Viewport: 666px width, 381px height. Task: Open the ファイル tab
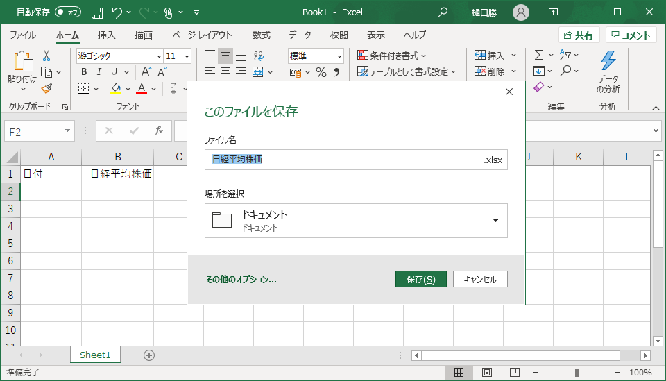(x=23, y=35)
